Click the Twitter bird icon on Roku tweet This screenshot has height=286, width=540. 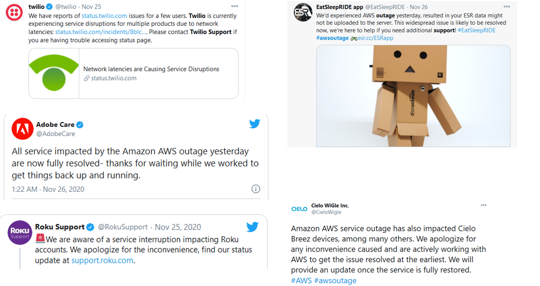[252, 227]
